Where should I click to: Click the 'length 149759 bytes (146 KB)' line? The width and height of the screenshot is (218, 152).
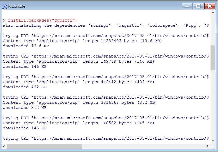[x=78, y=61]
